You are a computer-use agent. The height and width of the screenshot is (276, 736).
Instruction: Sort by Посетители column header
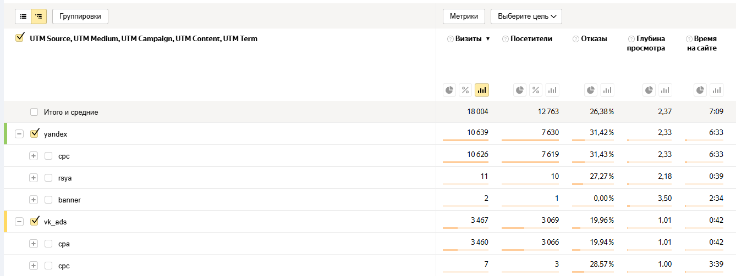click(531, 39)
